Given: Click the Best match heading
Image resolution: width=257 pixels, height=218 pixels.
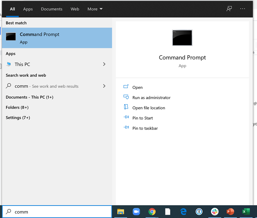Looking at the screenshot, I should [x=16, y=23].
